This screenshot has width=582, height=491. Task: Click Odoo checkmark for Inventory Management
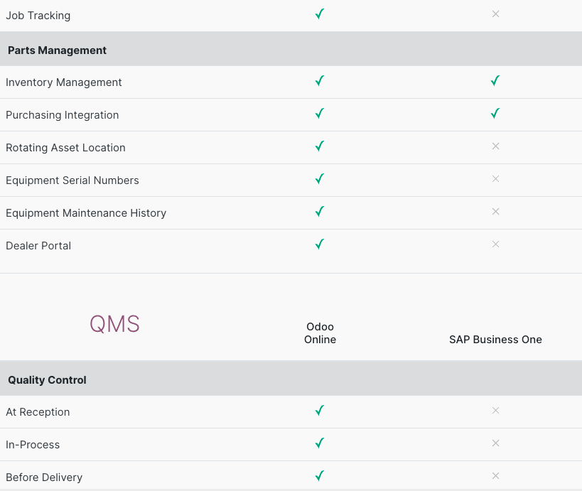pyautogui.click(x=320, y=82)
